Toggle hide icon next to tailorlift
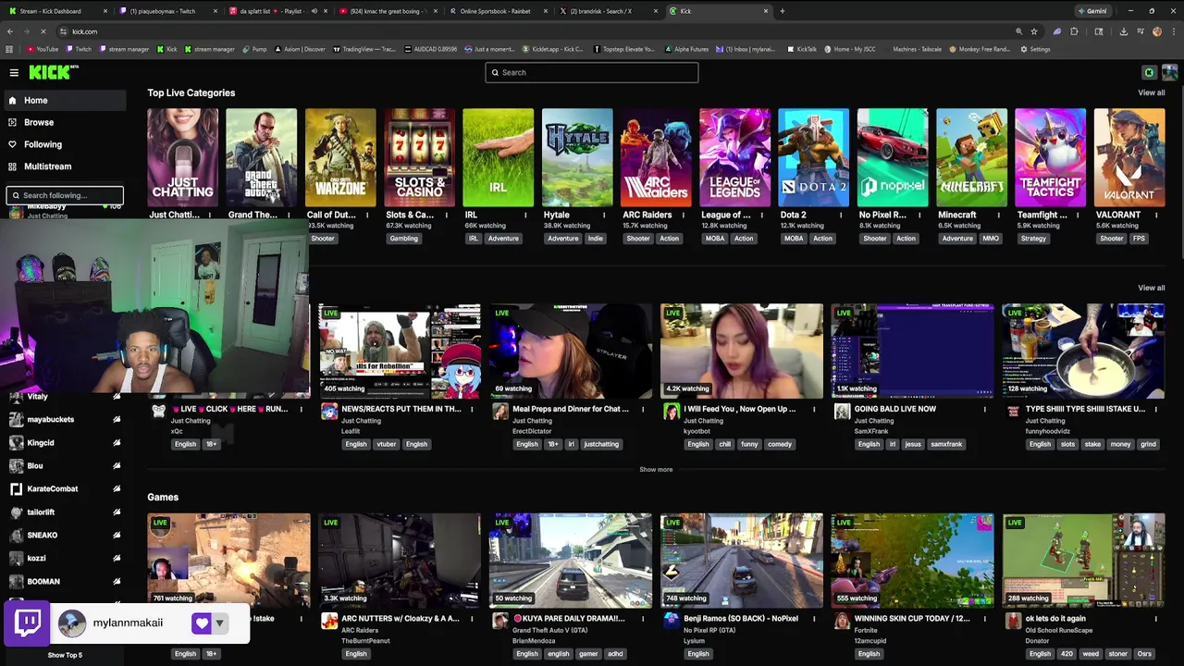Image resolution: width=1184 pixels, height=666 pixels. (117, 512)
